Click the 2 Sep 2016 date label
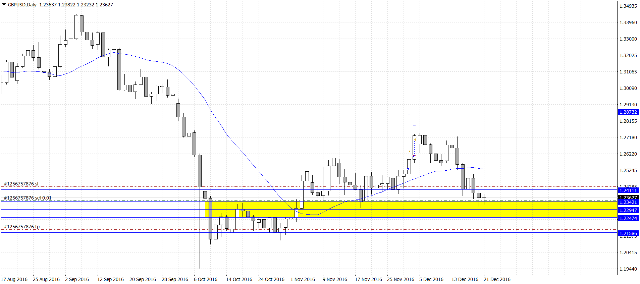This screenshot has height=284, width=640. pyautogui.click(x=77, y=279)
